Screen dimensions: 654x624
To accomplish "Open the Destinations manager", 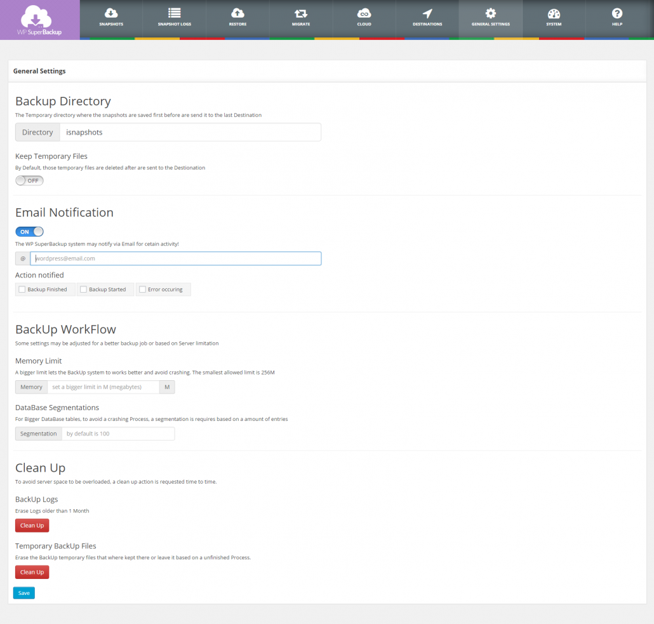I will (x=427, y=19).
